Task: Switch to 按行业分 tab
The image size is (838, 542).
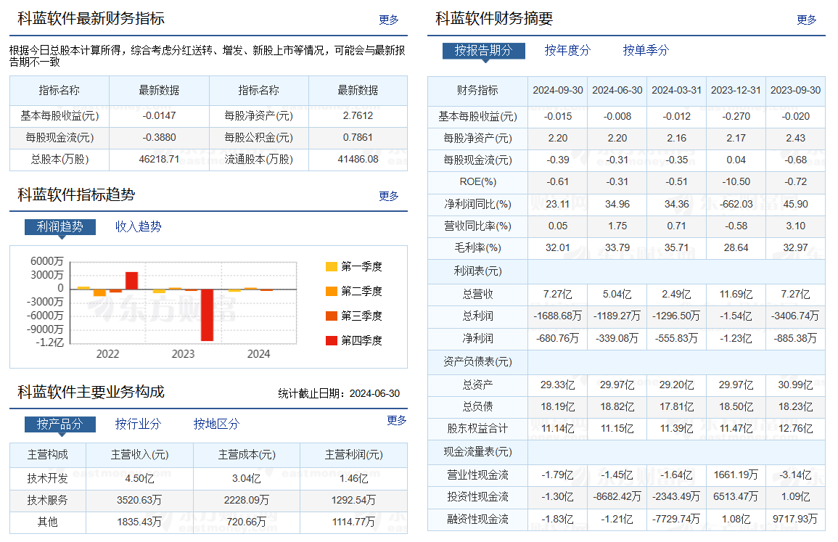Action: tap(138, 424)
